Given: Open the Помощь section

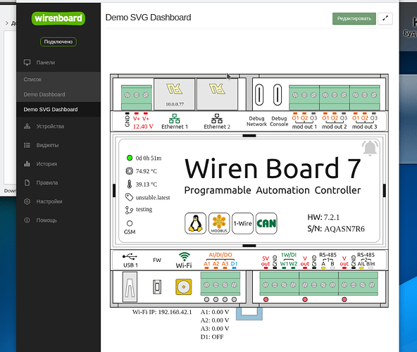Looking at the screenshot, I should (58, 220).
